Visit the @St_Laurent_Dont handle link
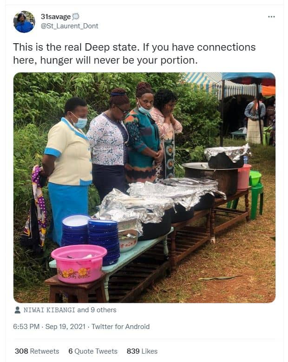Screen dimensions: 288x362 [69, 26]
